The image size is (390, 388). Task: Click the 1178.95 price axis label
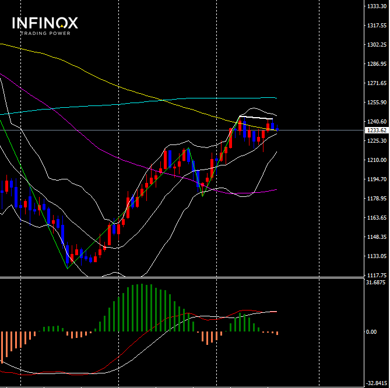tap(377, 198)
